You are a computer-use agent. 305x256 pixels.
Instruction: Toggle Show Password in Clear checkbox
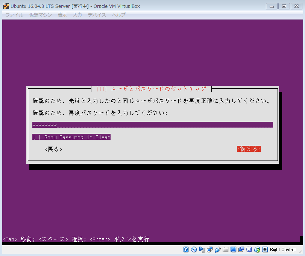coord(37,137)
